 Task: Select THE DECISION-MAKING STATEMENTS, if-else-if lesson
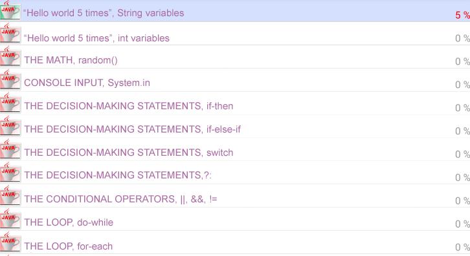coord(132,129)
